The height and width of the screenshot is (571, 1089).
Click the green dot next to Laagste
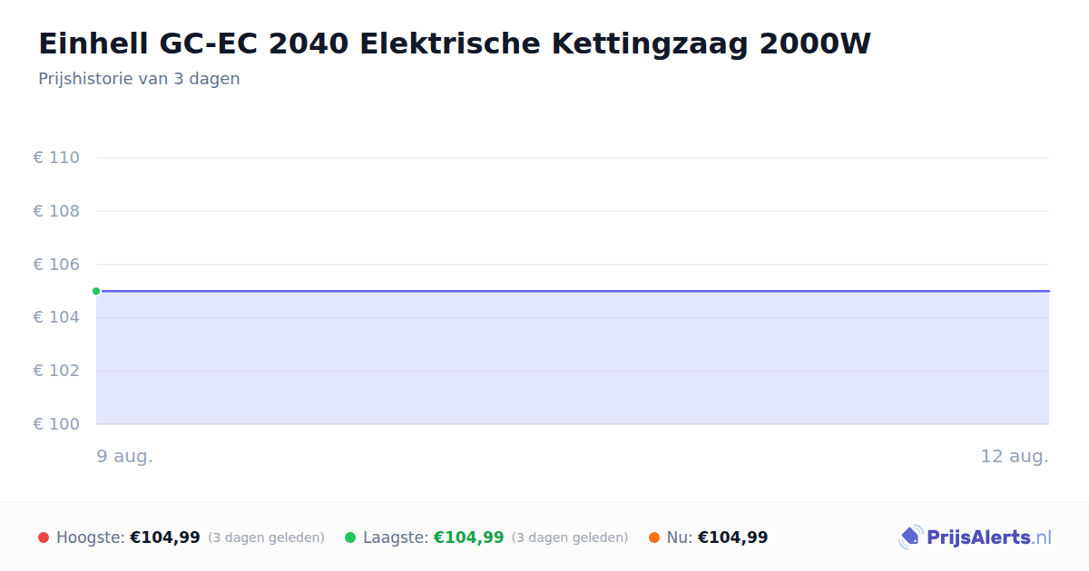pos(350,537)
